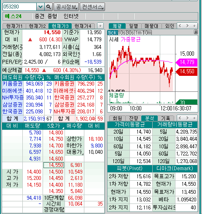Expand the 수량(주) header next to 매도회원
202x214 pixels.
tap(43, 79)
